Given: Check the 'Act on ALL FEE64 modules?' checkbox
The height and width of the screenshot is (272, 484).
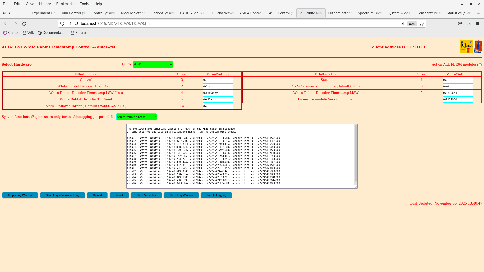Looking at the screenshot, I should 480,64.
